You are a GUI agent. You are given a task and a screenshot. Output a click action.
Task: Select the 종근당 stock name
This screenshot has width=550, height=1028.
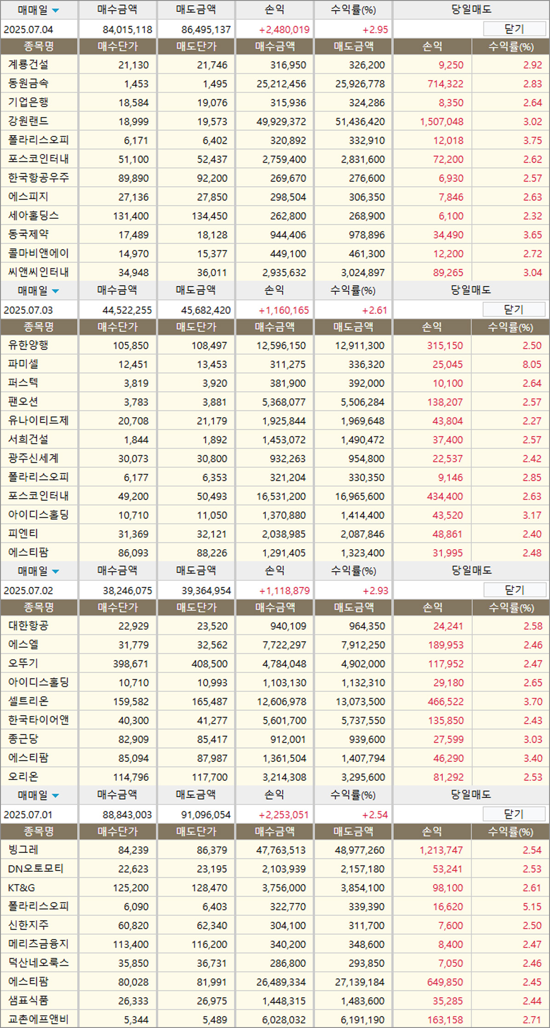(23, 739)
